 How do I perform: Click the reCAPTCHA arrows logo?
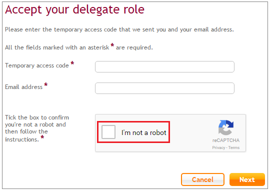click(226, 127)
